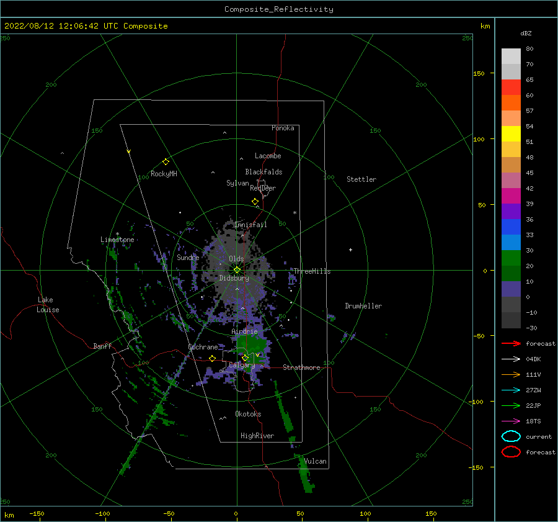Click the Drumheller label
Screen dimensions: 558x522
363,306
